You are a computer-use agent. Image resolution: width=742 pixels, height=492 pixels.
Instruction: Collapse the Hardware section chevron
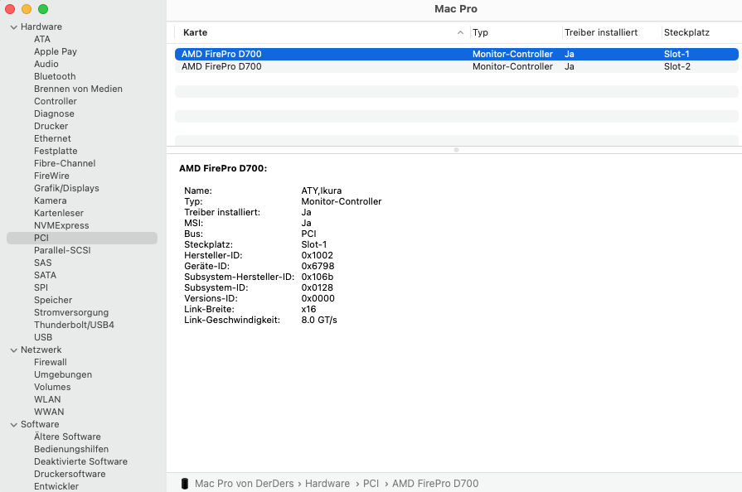(x=14, y=27)
